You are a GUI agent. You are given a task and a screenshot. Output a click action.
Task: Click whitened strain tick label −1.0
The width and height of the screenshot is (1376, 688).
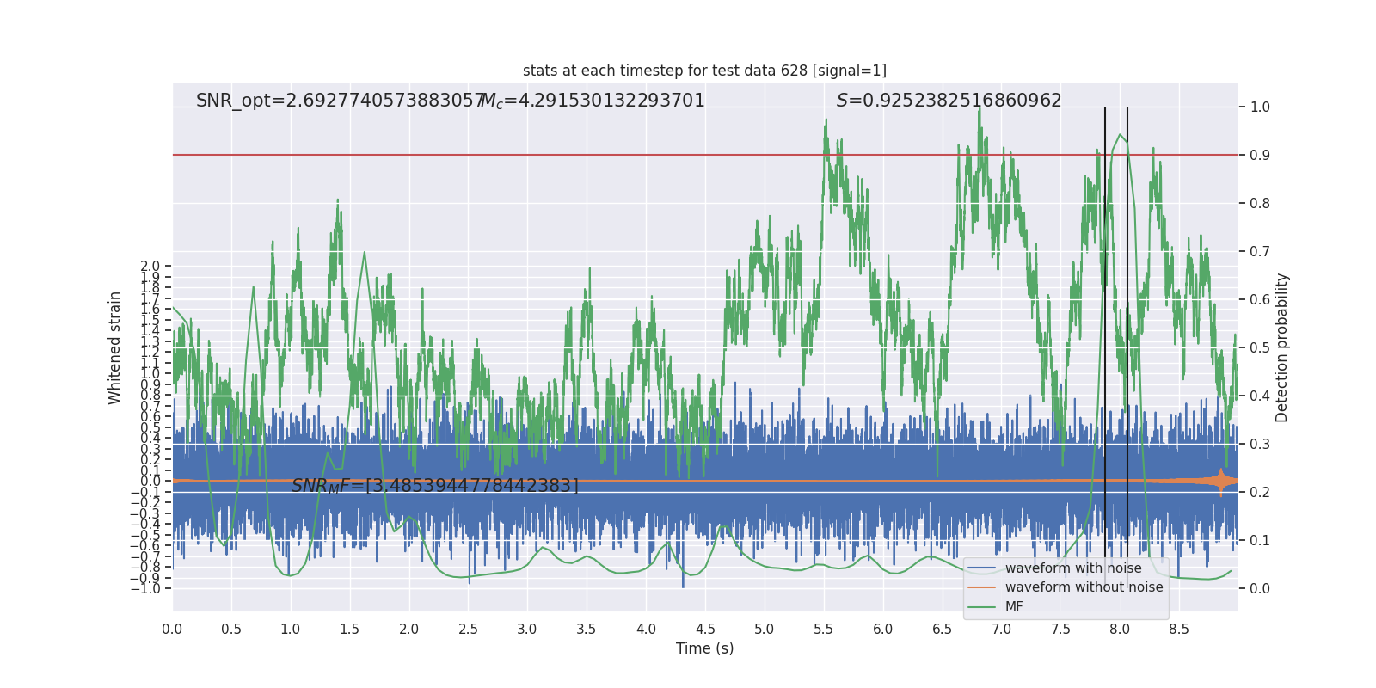[145, 589]
